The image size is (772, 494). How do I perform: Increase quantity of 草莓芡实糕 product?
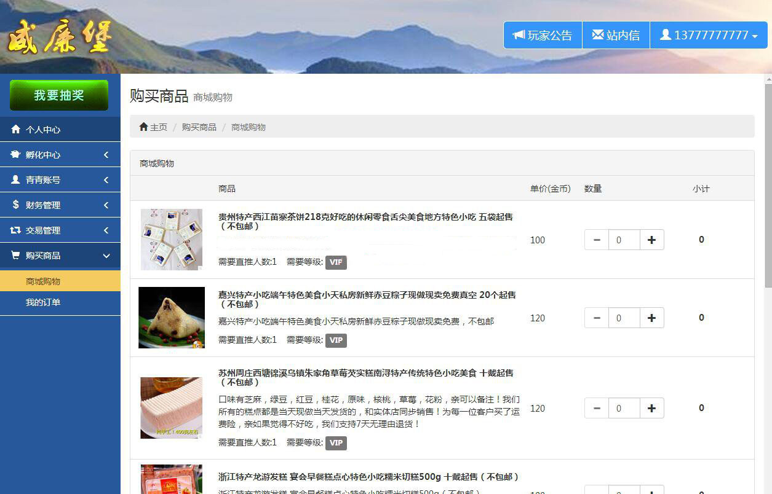(651, 408)
